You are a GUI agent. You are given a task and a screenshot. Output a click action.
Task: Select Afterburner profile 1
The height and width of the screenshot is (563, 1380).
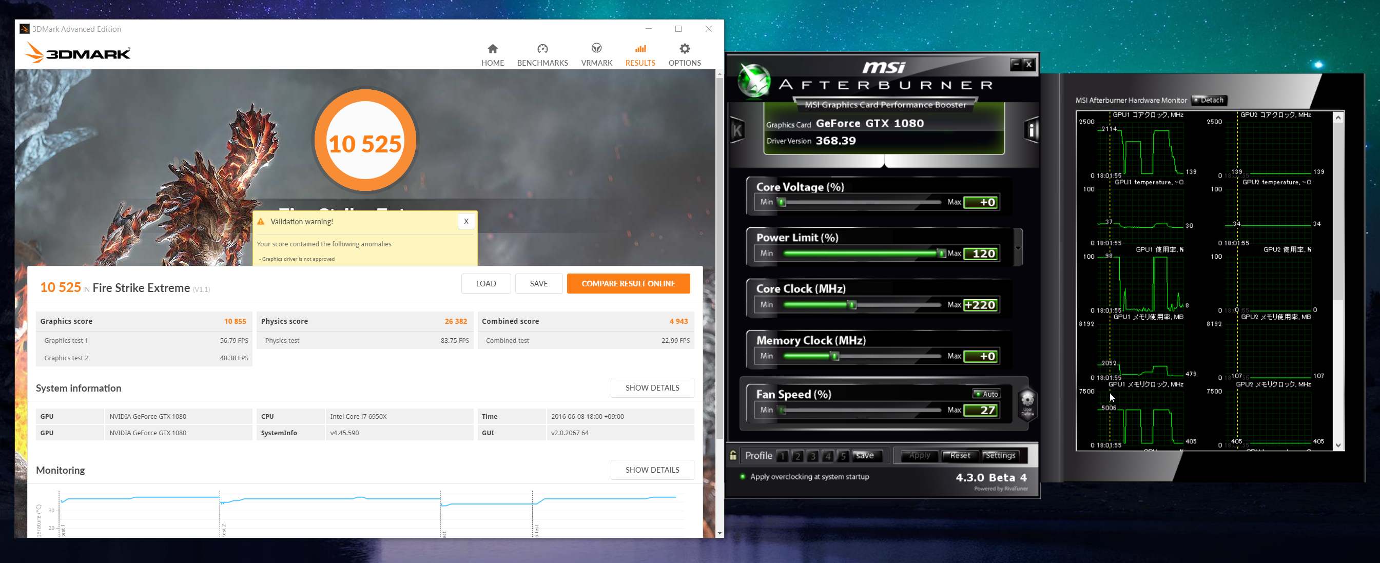[x=782, y=456]
